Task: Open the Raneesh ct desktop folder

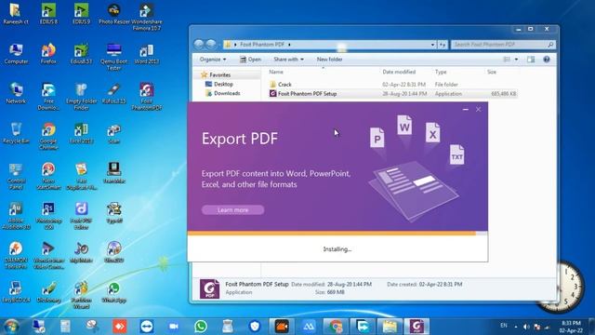Action: coord(16,14)
